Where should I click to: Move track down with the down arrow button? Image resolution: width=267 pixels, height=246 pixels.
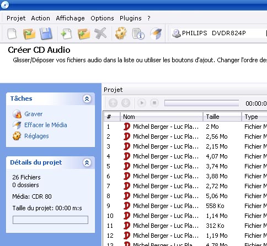(x=126, y=103)
